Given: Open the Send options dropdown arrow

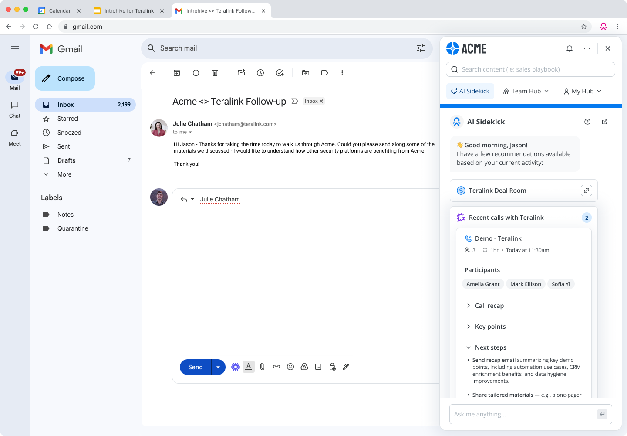Looking at the screenshot, I should point(219,367).
